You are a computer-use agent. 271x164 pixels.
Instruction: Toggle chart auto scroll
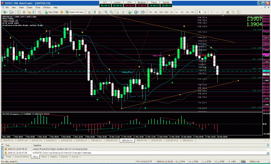tap(118, 12)
